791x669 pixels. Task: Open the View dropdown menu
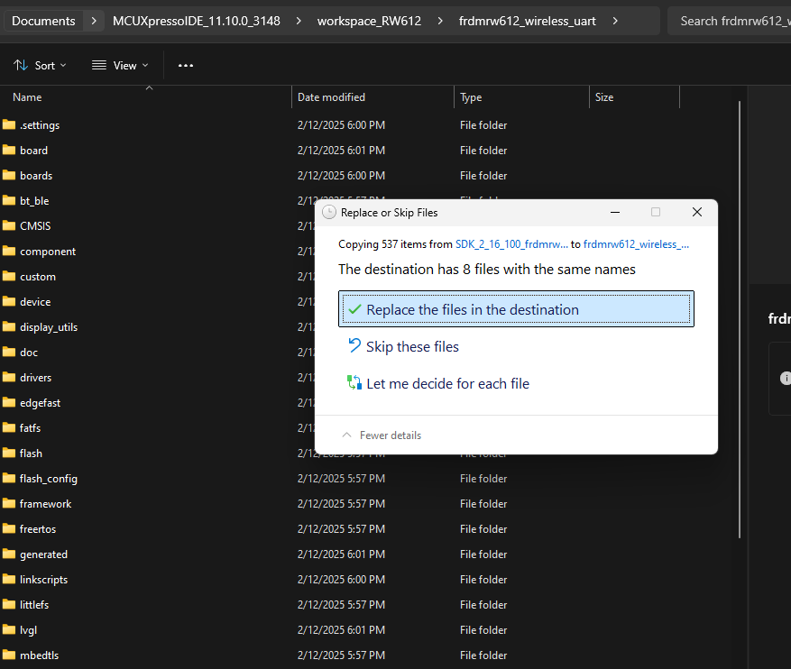pos(120,66)
